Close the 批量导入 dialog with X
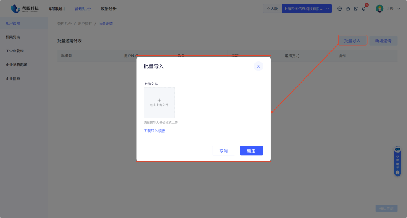This screenshot has width=407, height=218. [x=258, y=66]
